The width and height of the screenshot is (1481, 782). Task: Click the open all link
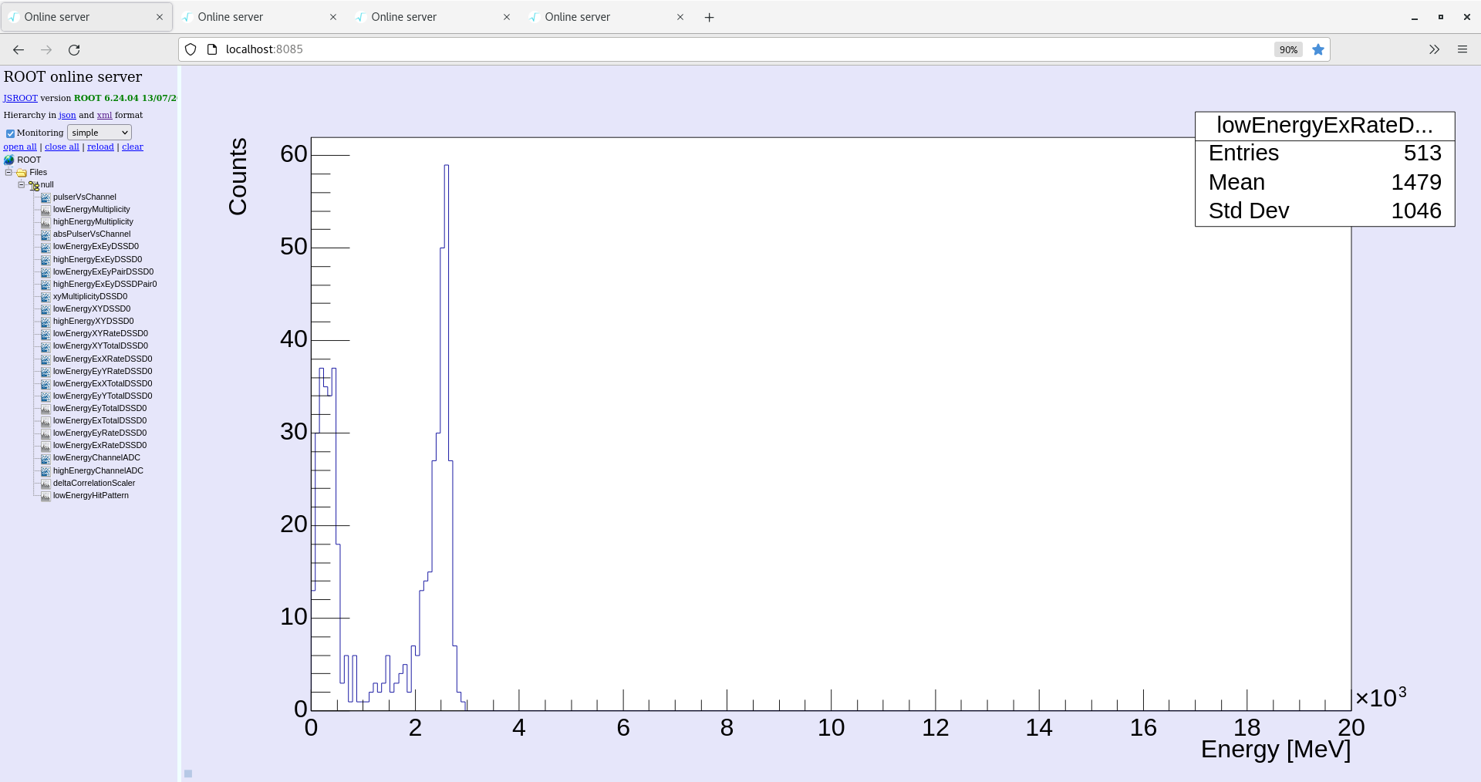coord(20,147)
